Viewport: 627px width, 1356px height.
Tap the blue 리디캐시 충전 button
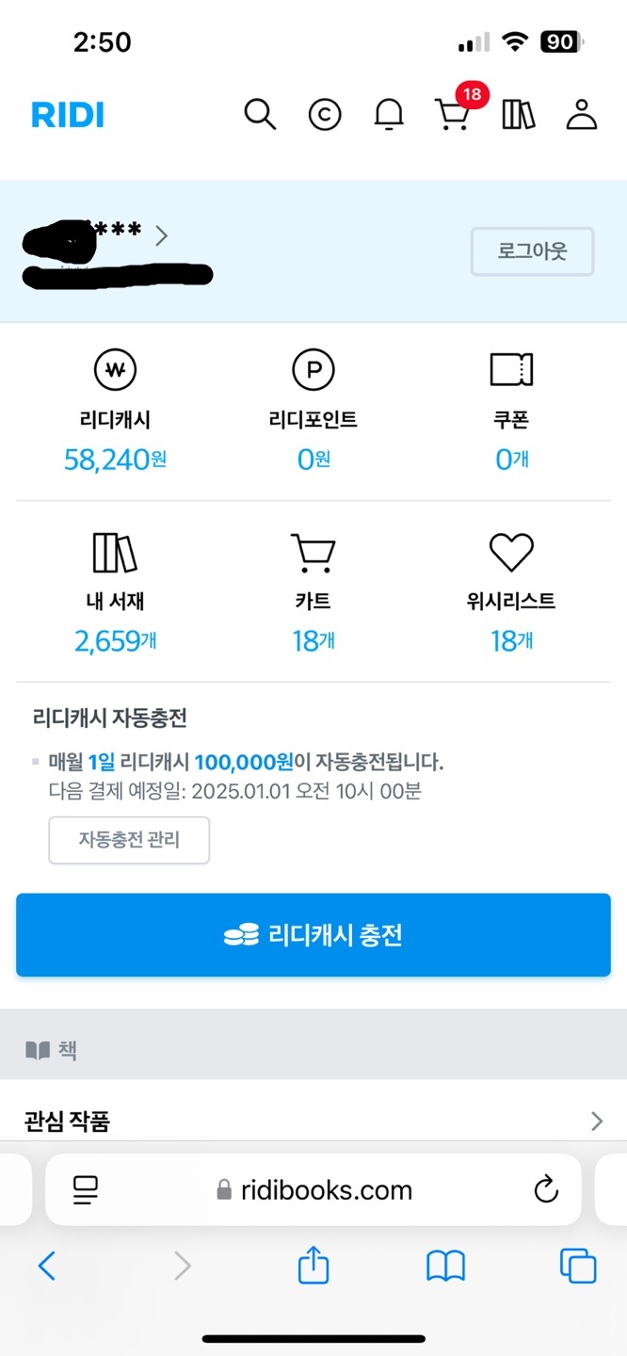click(x=313, y=935)
